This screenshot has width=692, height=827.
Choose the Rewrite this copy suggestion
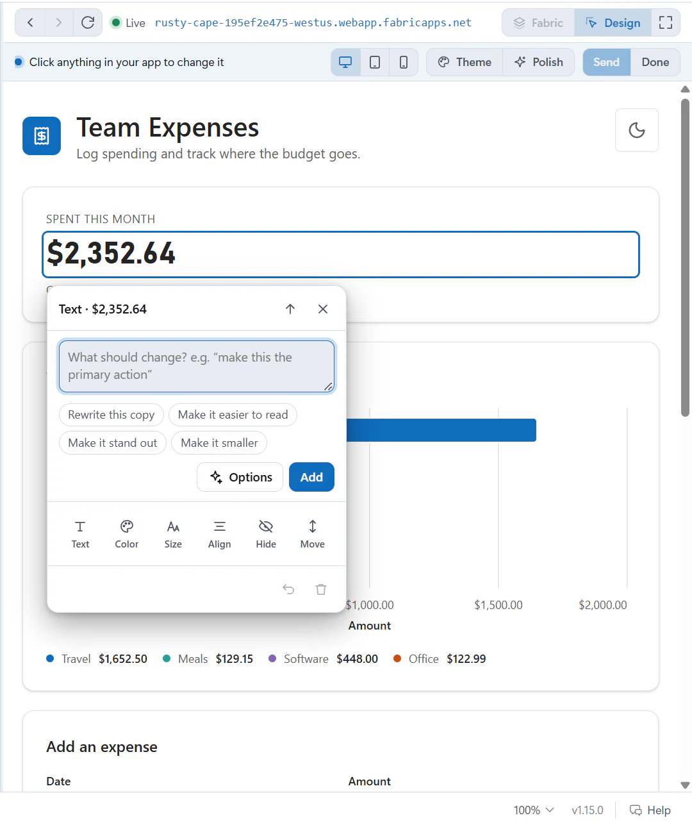coord(111,415)
